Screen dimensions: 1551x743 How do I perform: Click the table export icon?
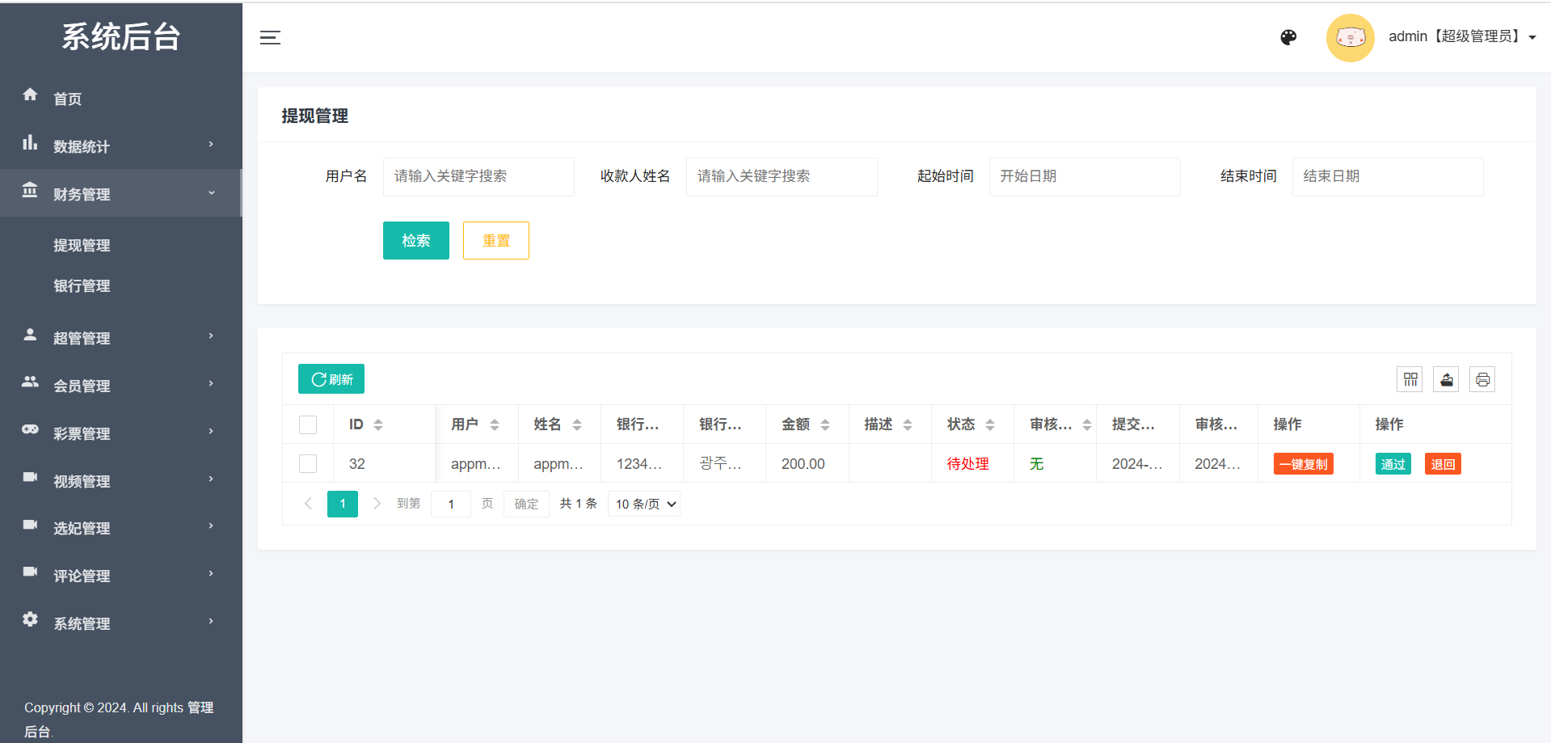pos(1446,379)
